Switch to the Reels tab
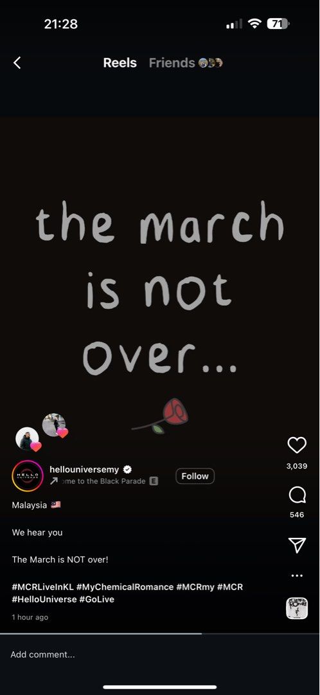 [120, 63]
